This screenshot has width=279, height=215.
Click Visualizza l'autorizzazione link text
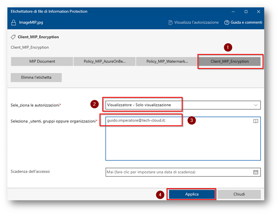196,22
